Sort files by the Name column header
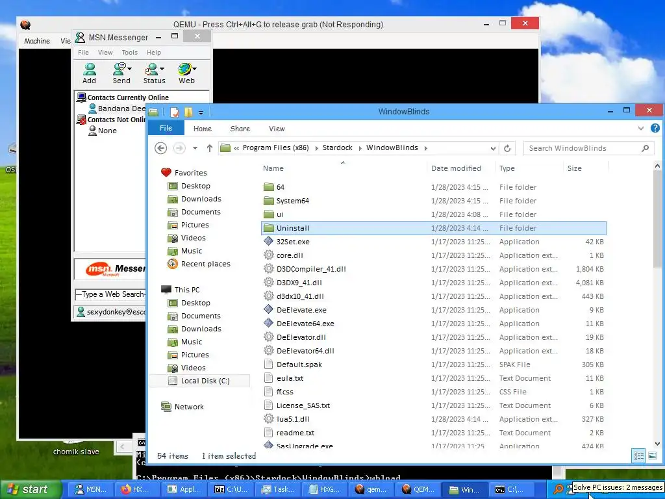 [273, 168]
